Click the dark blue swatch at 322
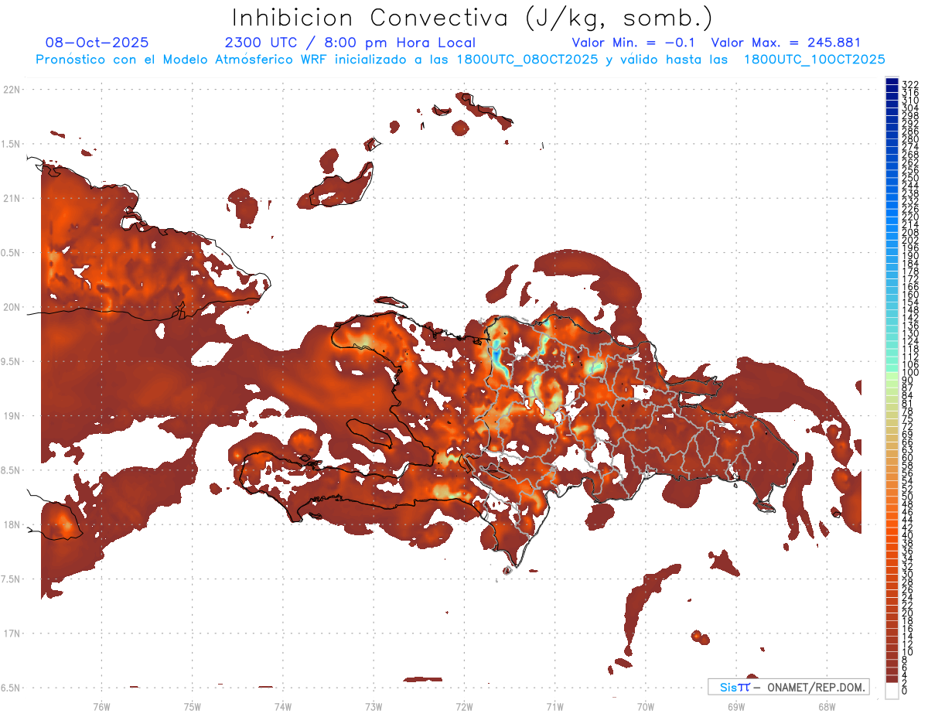This screenshot has height=717, width=928. (x=892, y=83)
